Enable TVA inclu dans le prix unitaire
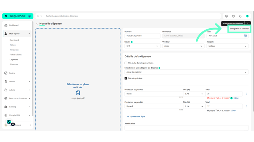Screen dimensions: 254x142 126,63
